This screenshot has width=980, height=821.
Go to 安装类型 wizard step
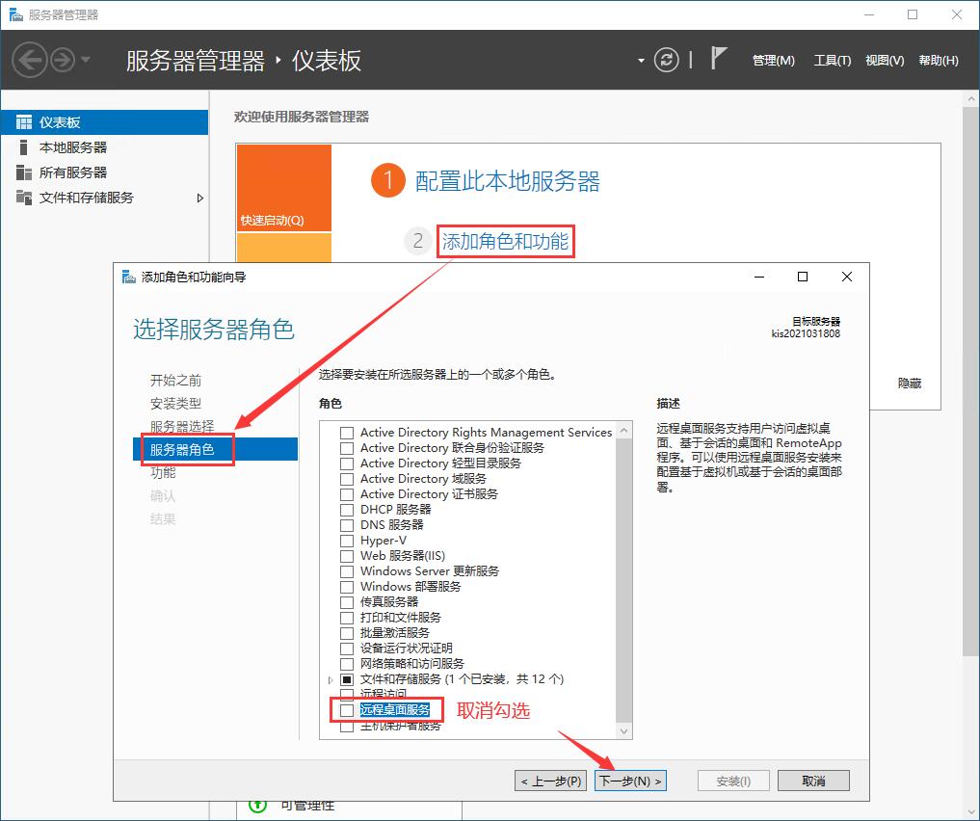click(175, 403)
